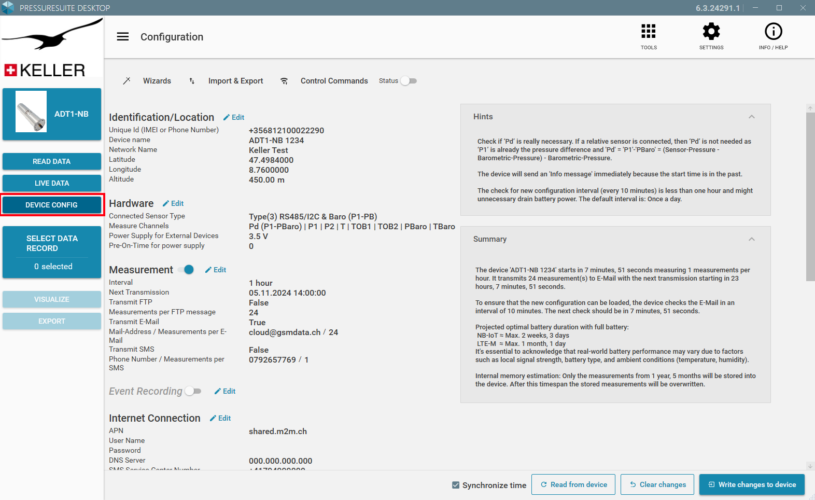Edit the Hardware section
The image size is (815, 500).
coord(173,203)
